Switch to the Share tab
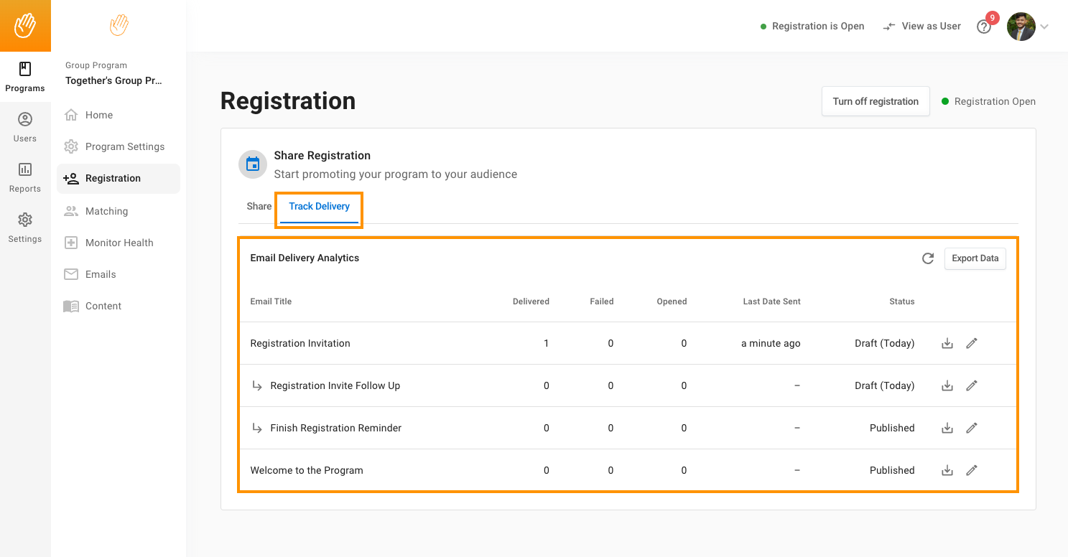The height and width of the screenshot is (557, 1068). [x=259, y=206]
